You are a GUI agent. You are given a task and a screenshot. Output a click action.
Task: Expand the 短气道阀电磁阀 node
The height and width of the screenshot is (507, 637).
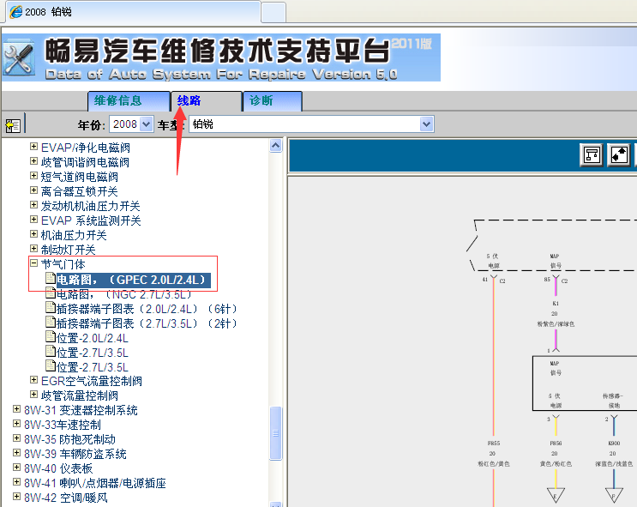click(33, 176)
